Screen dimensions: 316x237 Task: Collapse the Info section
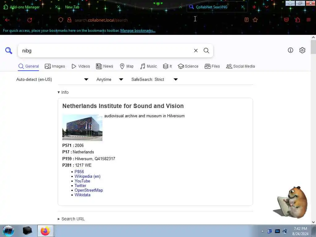[63, 92]
